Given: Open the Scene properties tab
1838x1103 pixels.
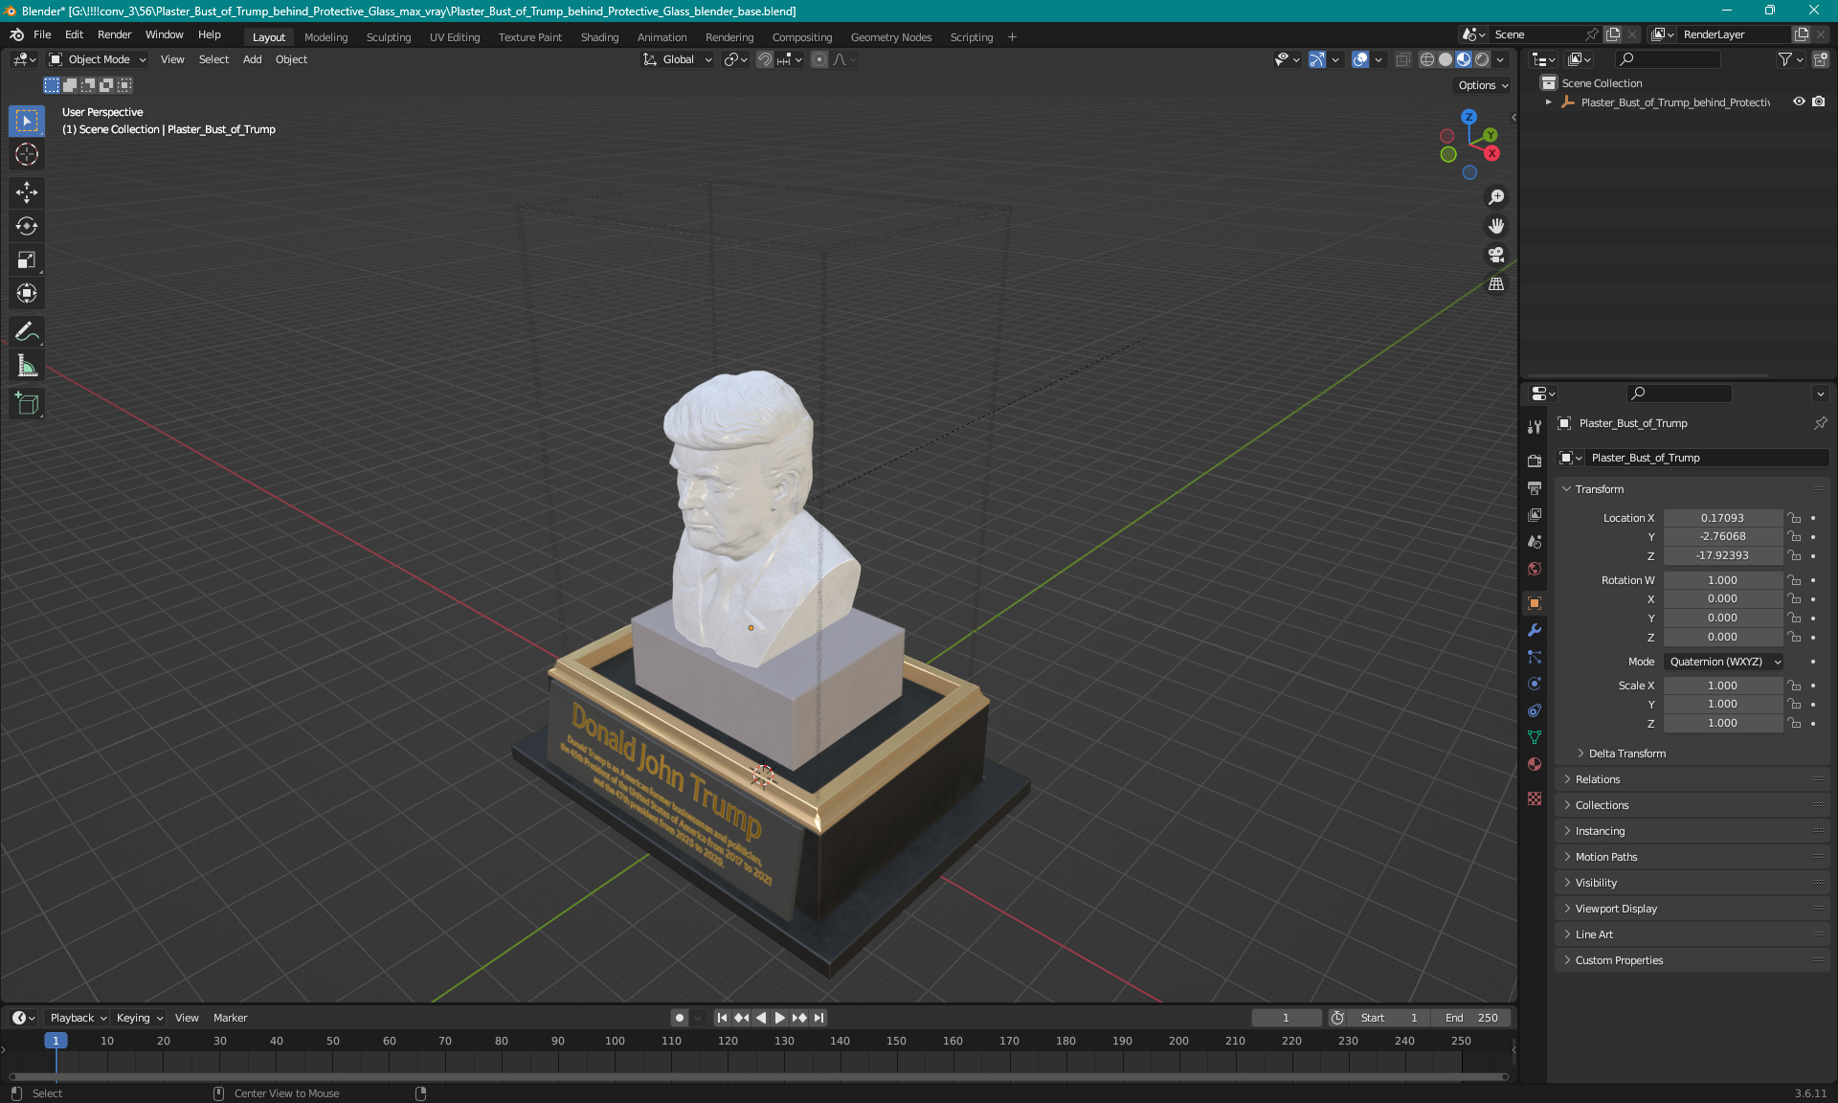Looking at the screenshot, I should tap(1535, 541).
